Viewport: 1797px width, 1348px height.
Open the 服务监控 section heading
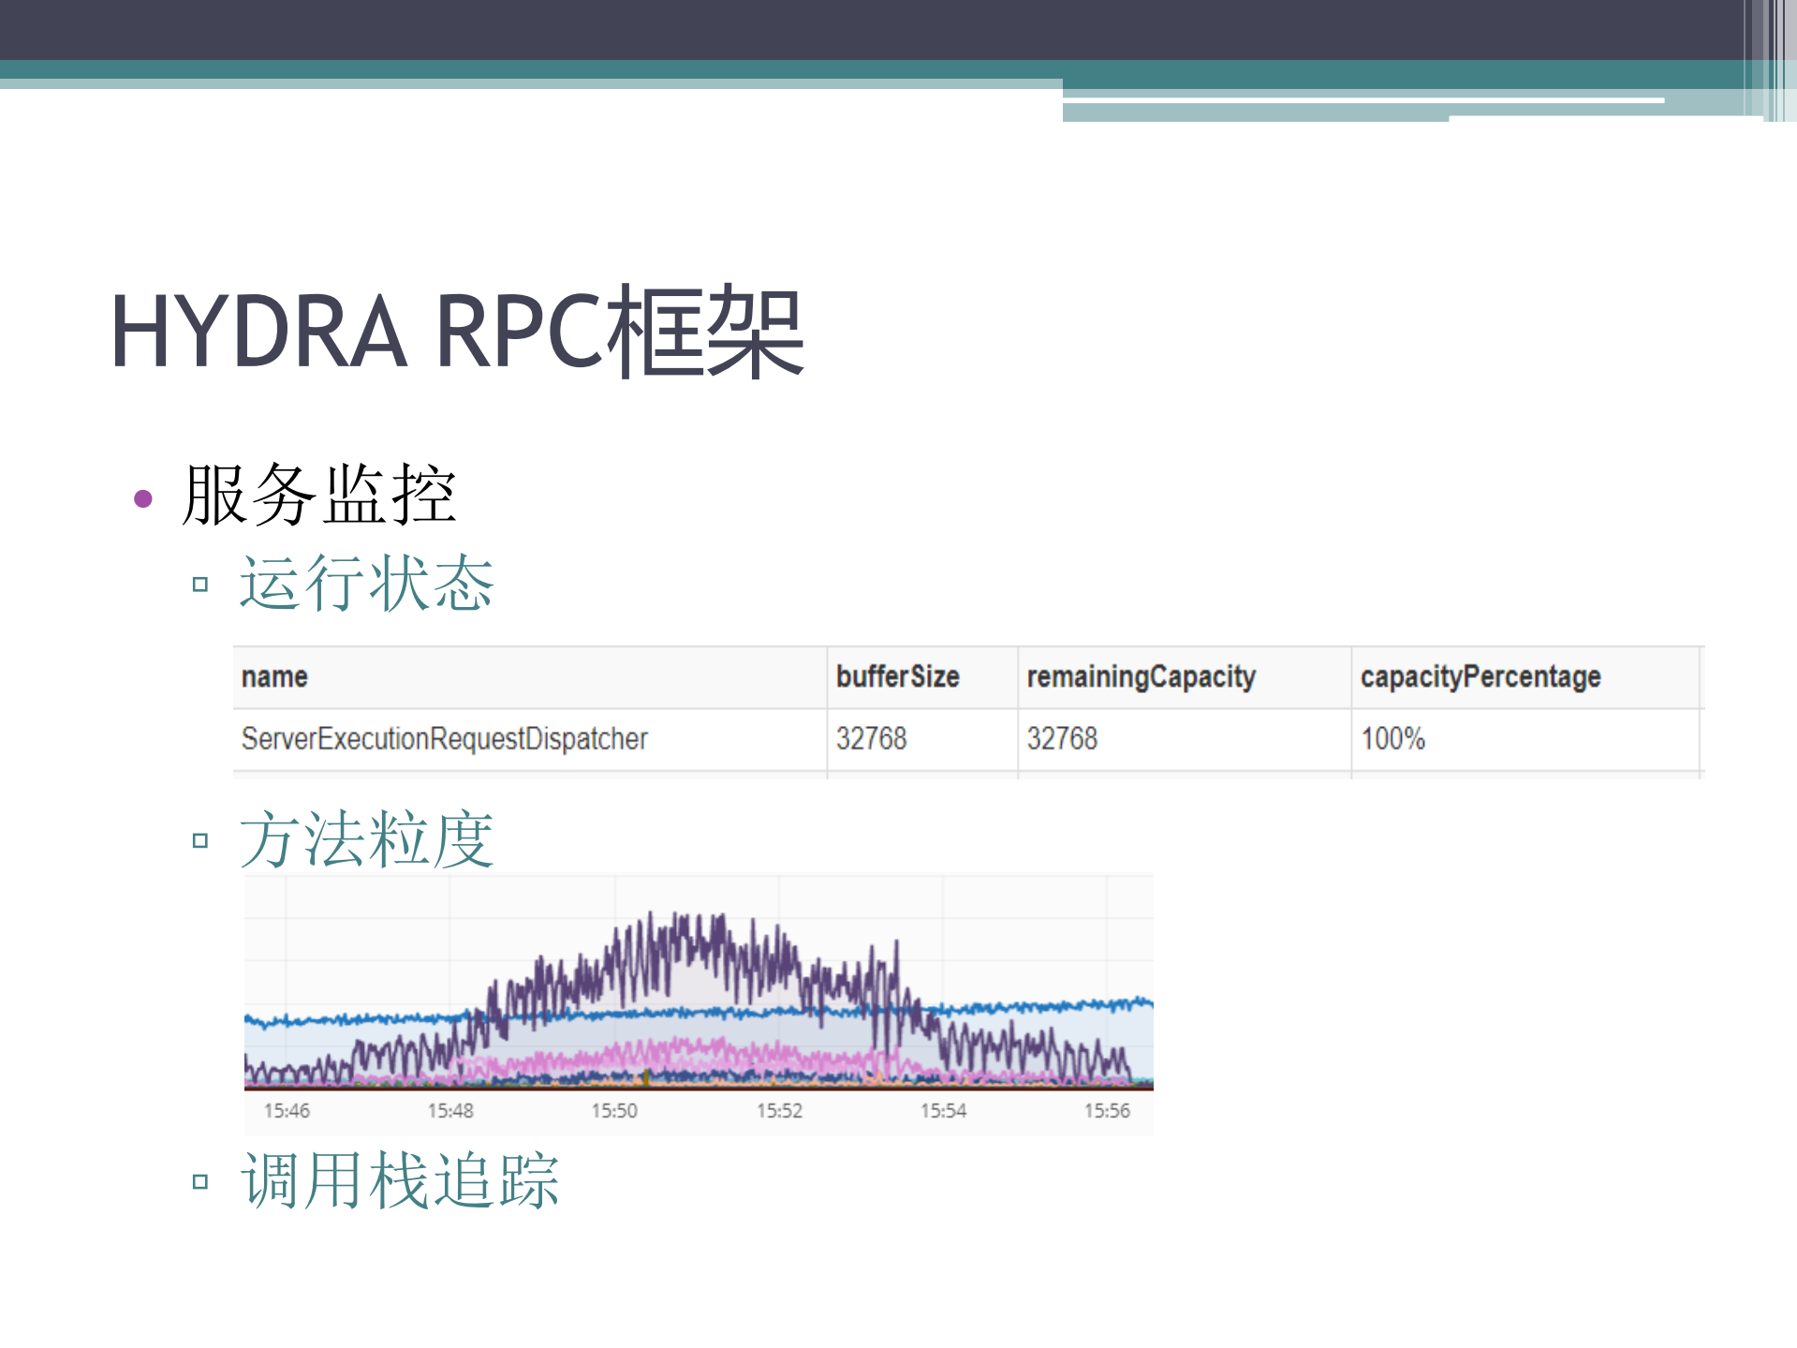pyautogui.click(x=318, y=496)
